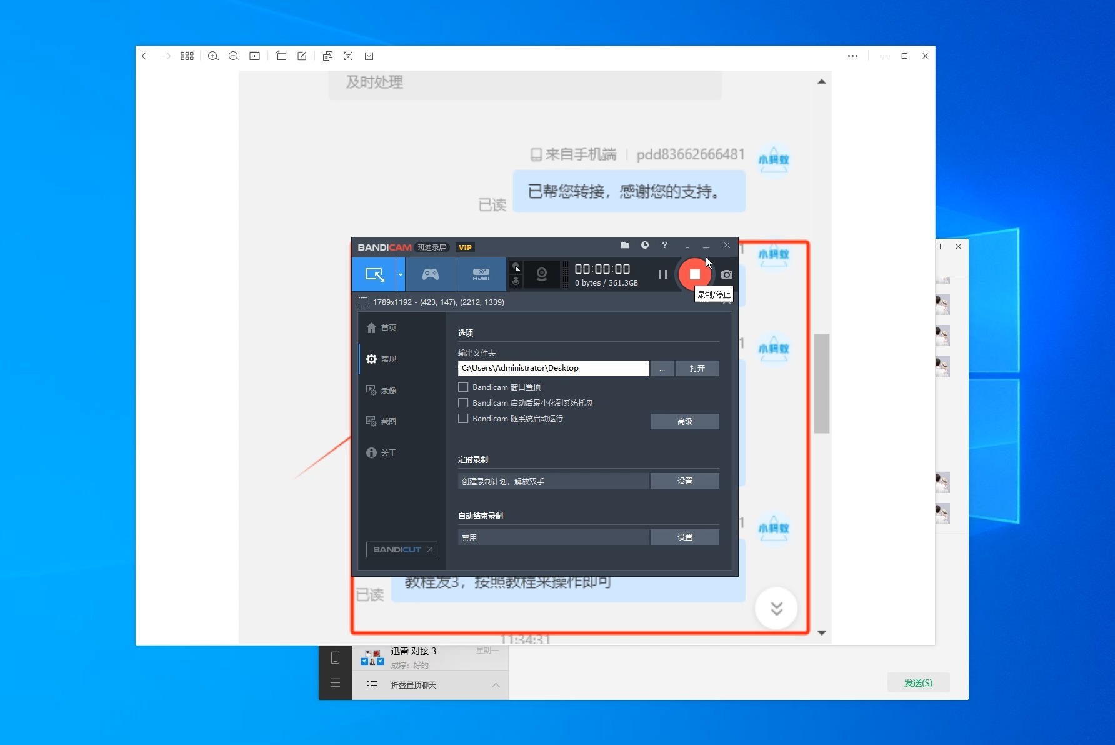Take a screenshot with the camera icon
The width and height of the screenshot is (1115, 745).
click(x=726, y=274)
